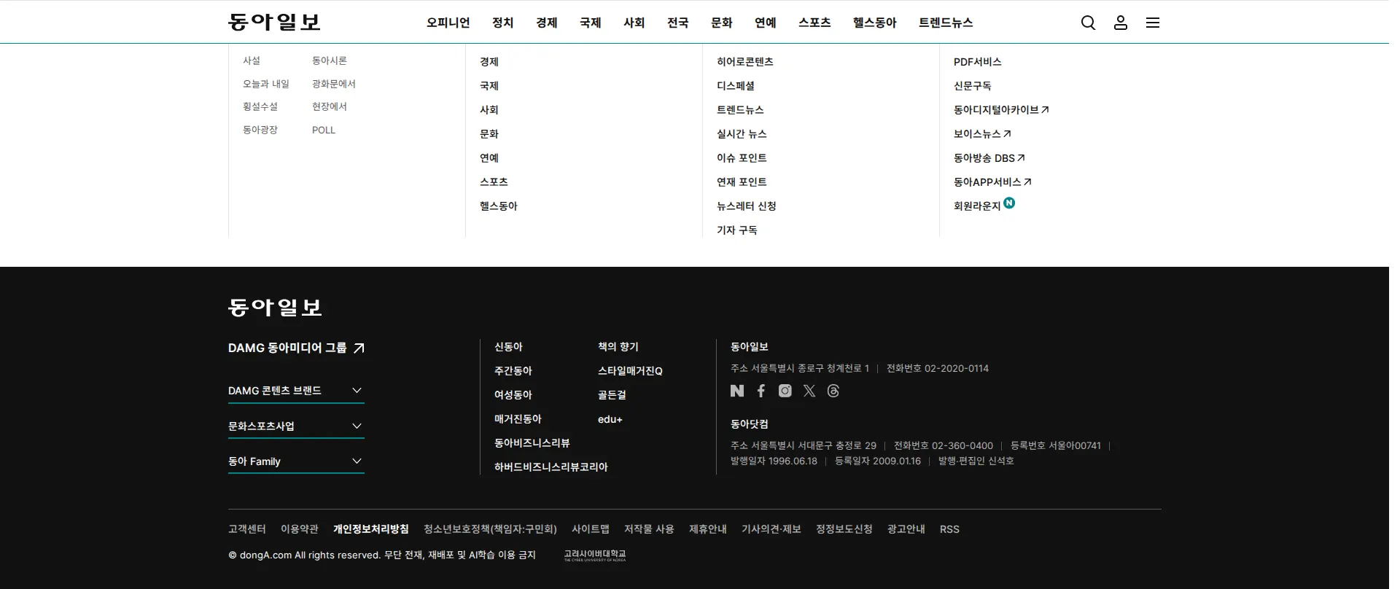Viewport: 1400px width, 589px height.
Task: Open the hamburger menu icon
Action: (1153, 23)
